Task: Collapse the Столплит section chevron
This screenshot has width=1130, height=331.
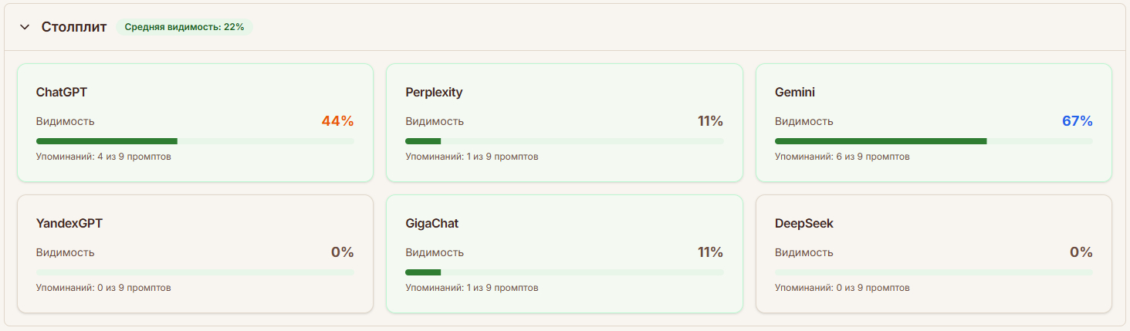Action: tap(25, 27)
